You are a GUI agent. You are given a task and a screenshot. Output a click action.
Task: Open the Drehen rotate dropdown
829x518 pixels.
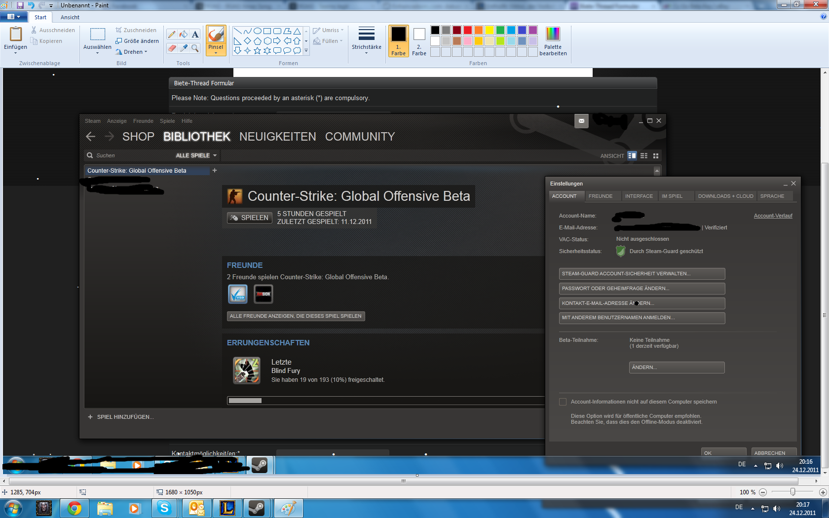[132, 52]
